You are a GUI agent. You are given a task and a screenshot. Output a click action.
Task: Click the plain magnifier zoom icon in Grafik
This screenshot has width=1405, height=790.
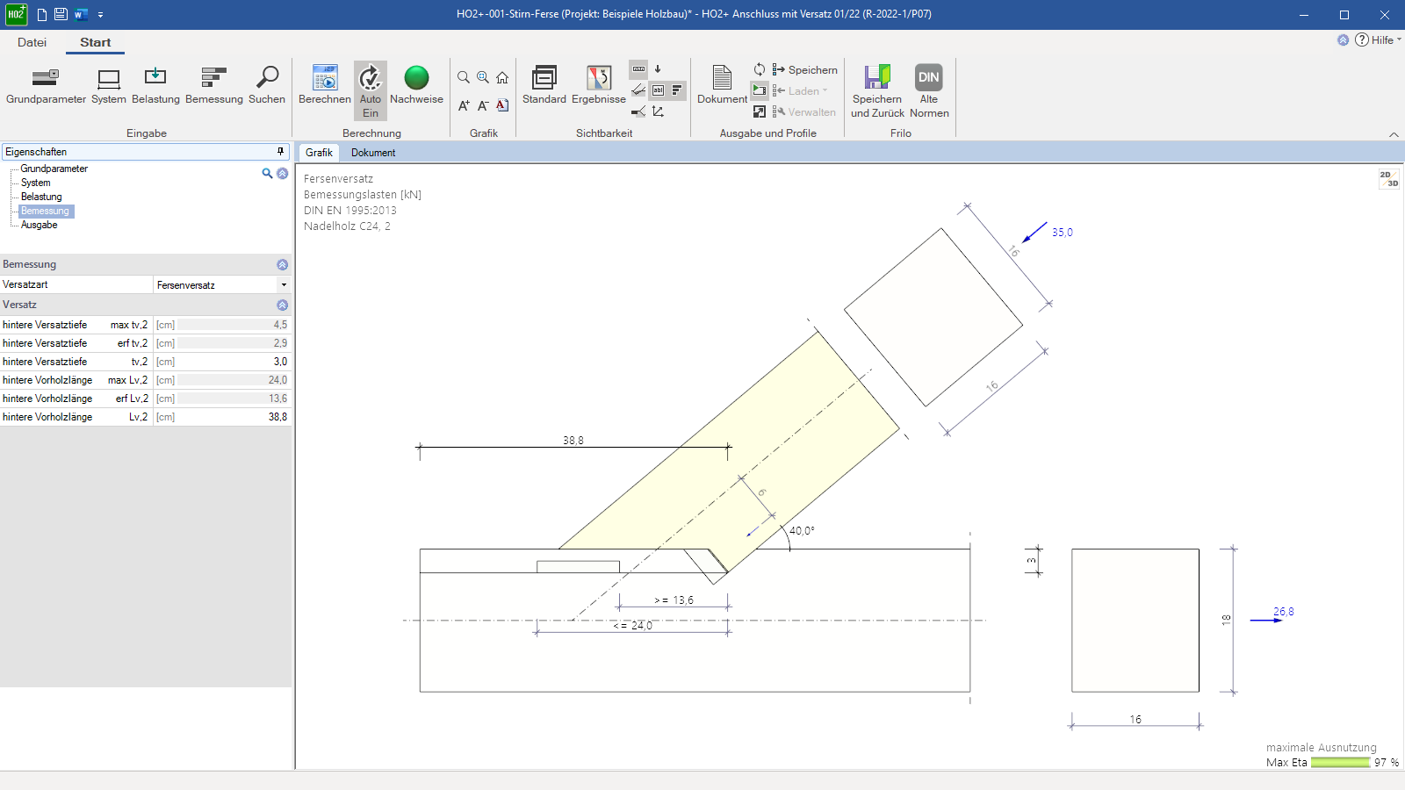pos(464,77)
